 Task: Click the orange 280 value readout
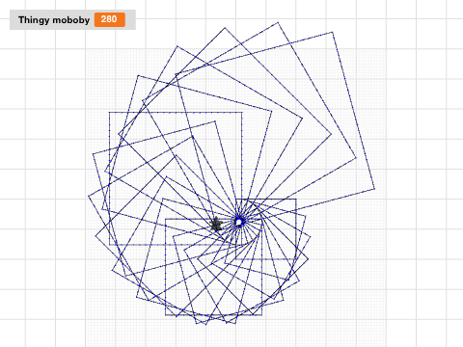(x=110, y=19)
